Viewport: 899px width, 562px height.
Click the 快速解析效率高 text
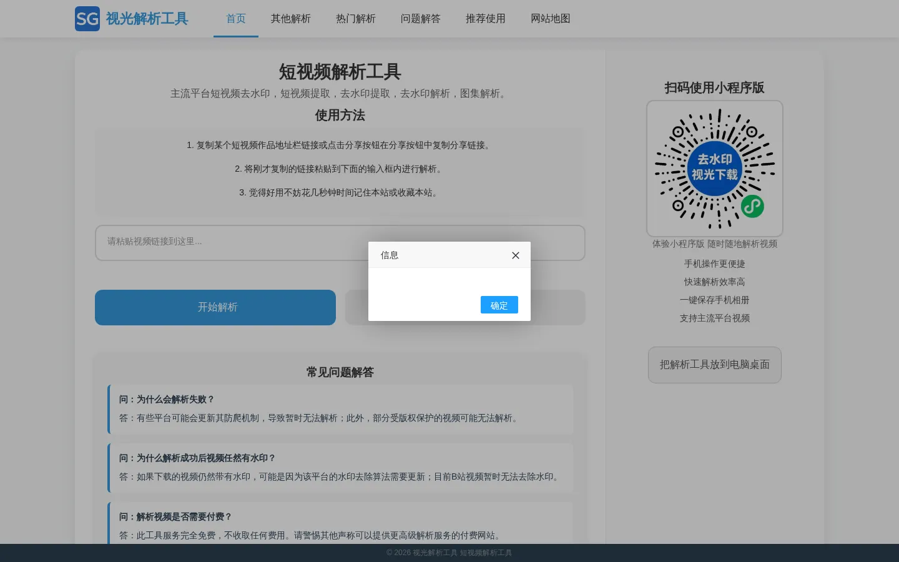pos(715,282)
